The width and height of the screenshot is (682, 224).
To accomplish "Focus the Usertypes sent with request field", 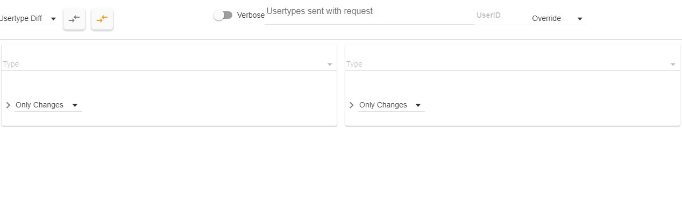I will [x=369, y=16].
